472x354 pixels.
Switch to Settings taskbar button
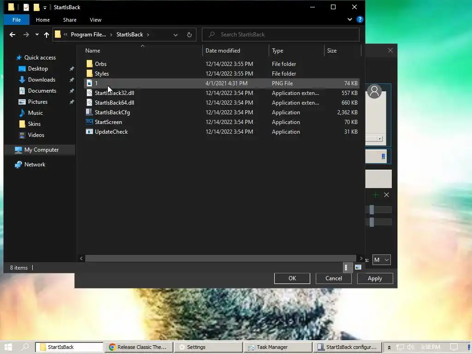208,347
